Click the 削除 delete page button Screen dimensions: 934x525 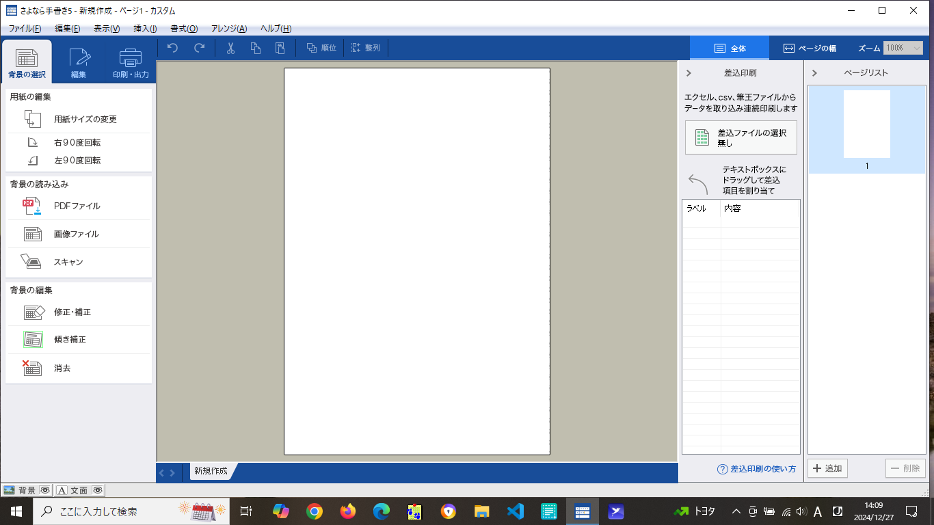(905, 468)
